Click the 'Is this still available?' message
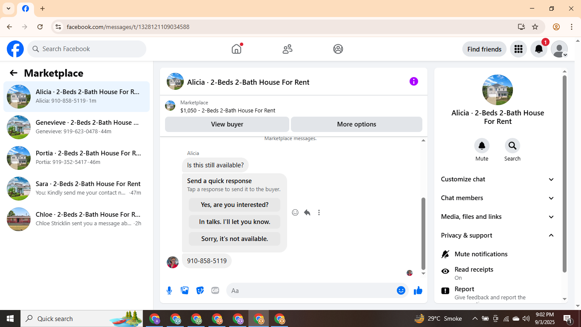The width and height of the screenshot is (581, 327). 215,165
